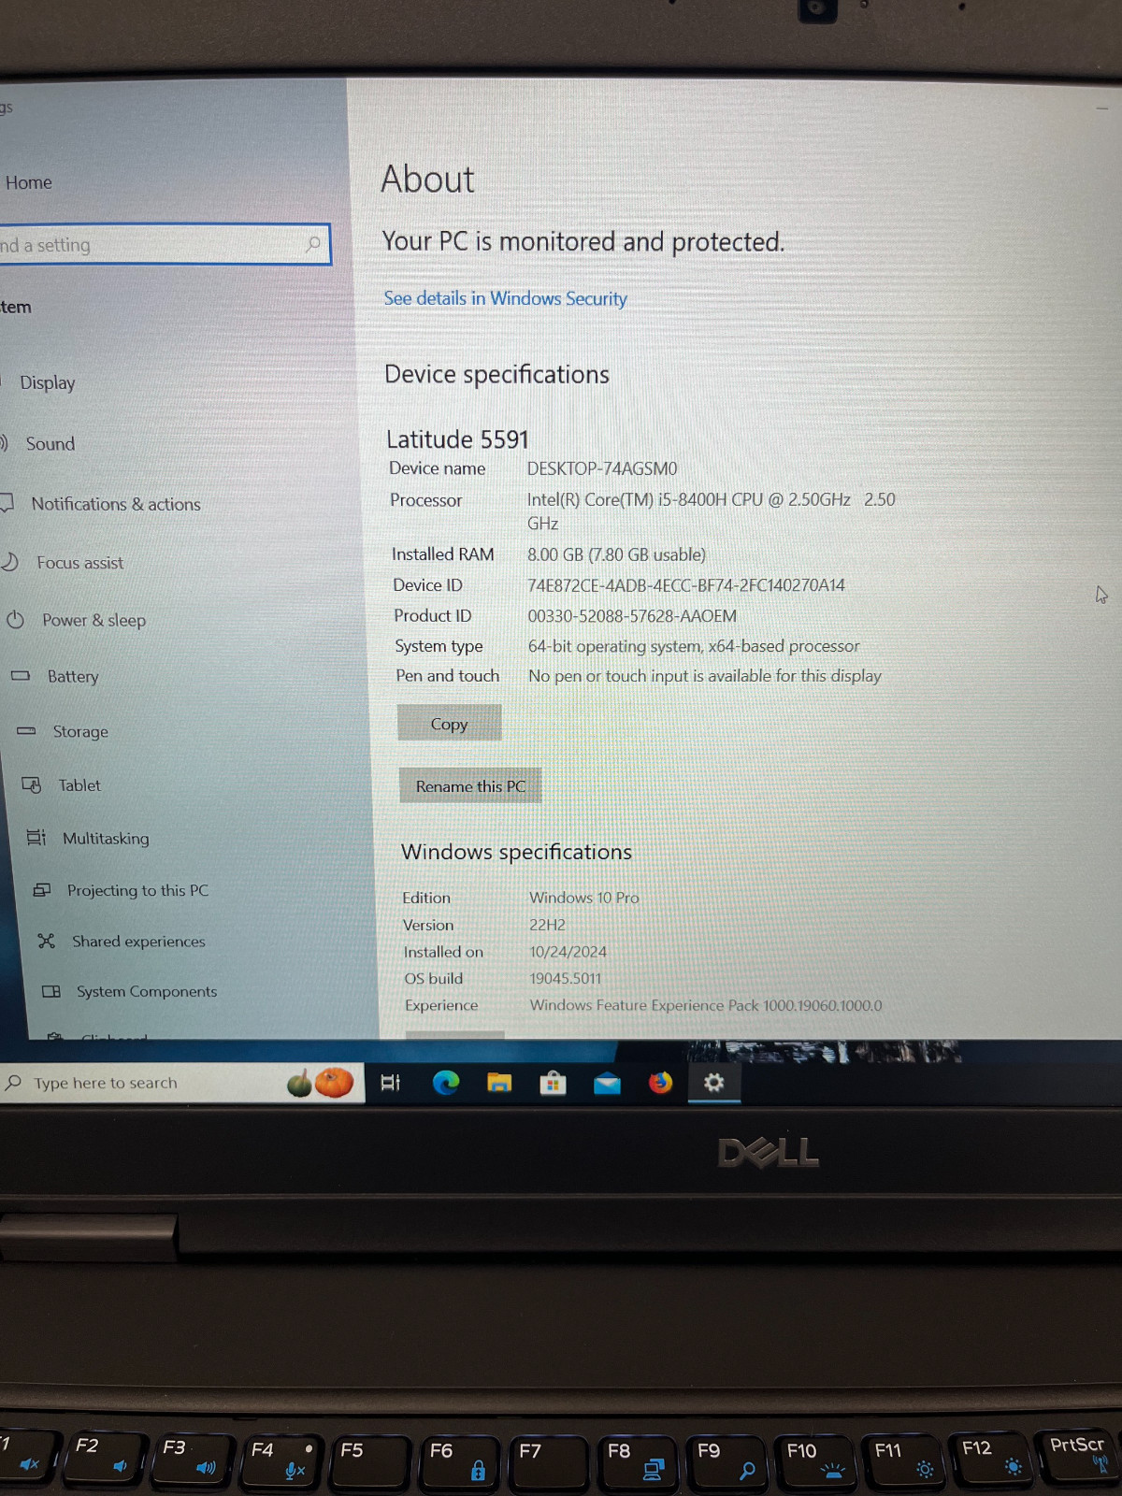Click the Find a setting search box

(x=165, y=244)
